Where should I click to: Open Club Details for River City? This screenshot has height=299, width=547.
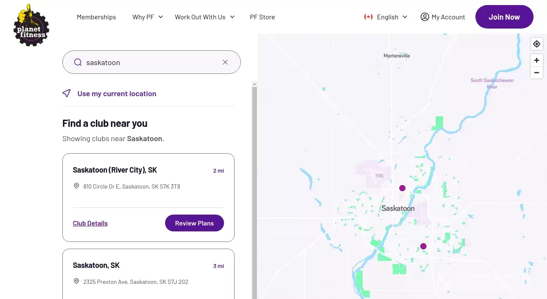(90, 223)
